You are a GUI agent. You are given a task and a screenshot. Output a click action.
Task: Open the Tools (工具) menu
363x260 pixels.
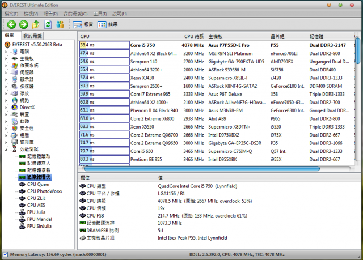(100, 14)
